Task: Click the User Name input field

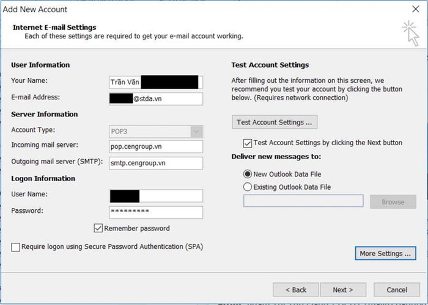Action: click(156, 196)
